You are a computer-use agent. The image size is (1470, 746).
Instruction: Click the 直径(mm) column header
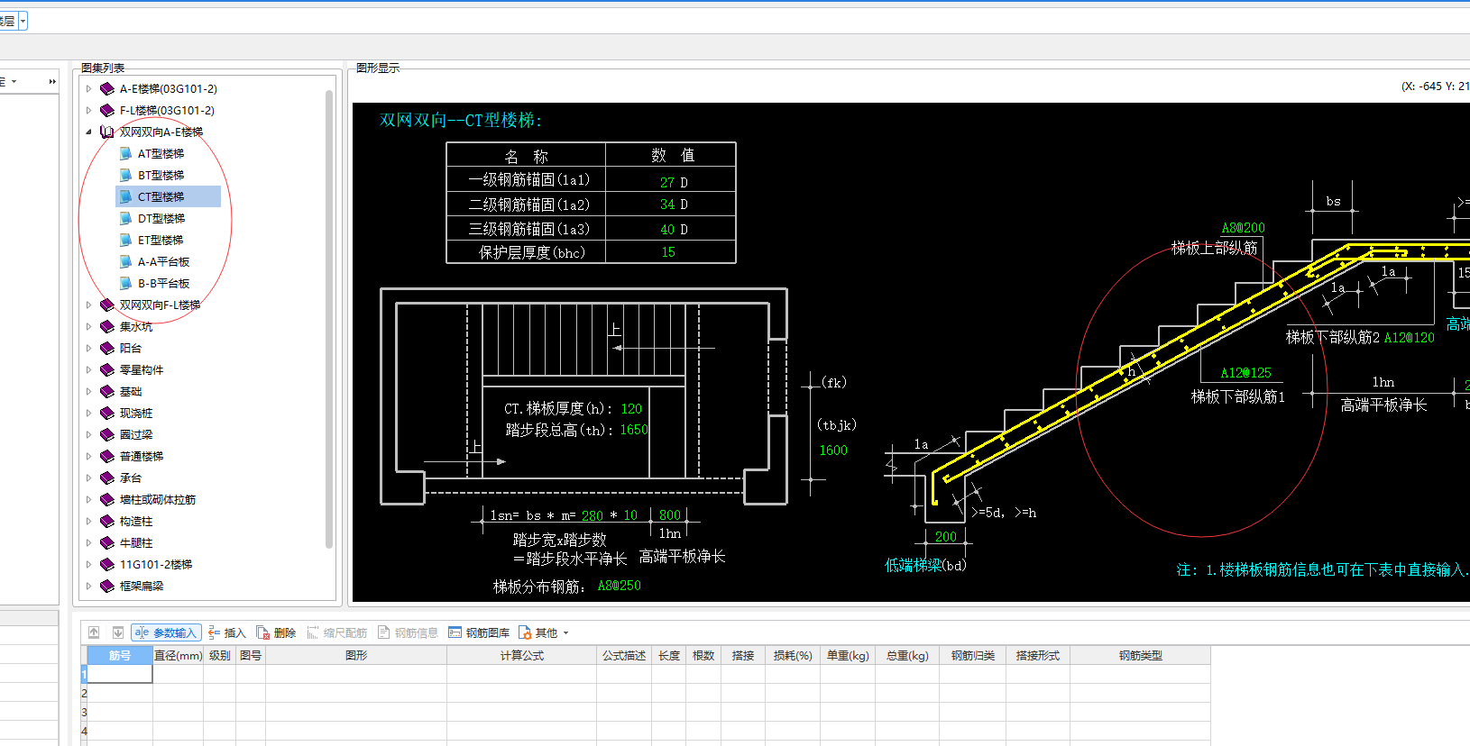[x=178, y=655]
